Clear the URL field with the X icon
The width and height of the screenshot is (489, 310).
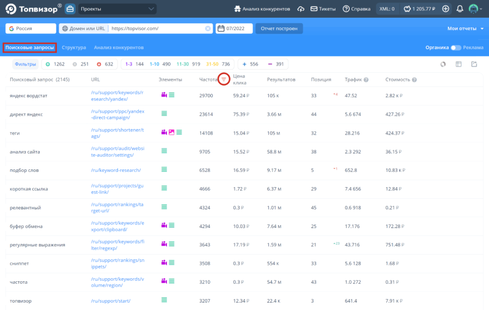pyautogui.click(x=207, y=29)
